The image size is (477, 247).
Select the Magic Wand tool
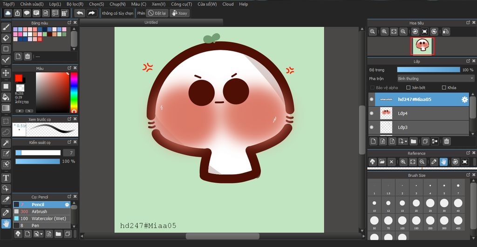click(6, 143)
